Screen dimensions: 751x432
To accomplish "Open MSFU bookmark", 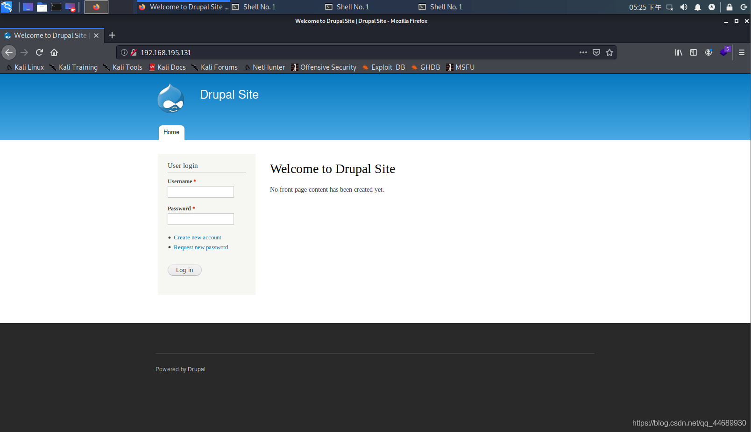I will point(461,67).
